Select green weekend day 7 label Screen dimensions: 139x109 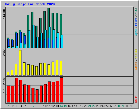tap(33, 106)
